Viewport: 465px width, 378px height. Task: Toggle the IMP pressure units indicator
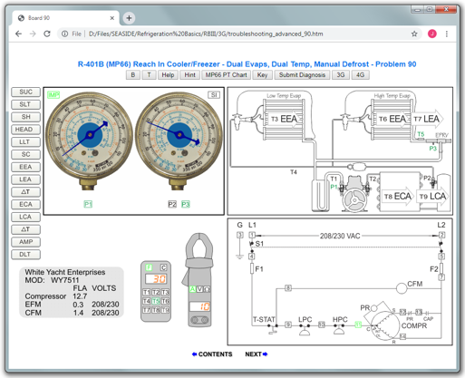click(x=53, y=95)
